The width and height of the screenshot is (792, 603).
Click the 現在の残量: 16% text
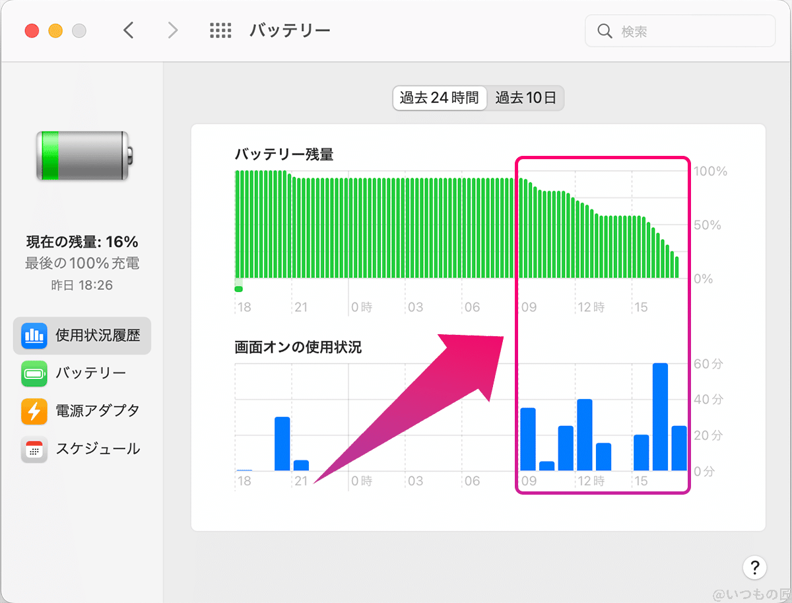point(81,242)
